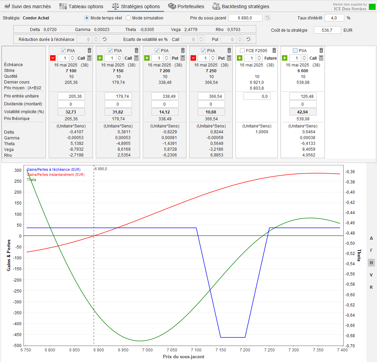This screenshot has width=377, height=362.
Task: Select Mode simulation radio button
Action: click(x=129, y=18)
